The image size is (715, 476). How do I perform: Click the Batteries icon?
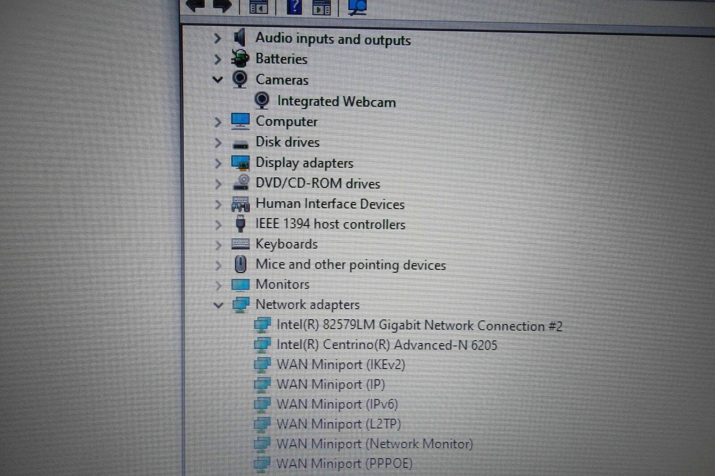[240, 58]
